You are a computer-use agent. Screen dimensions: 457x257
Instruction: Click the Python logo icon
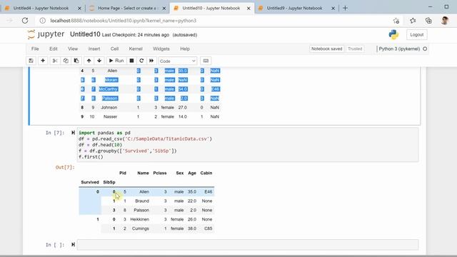click(x=393, y=34)
